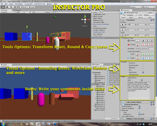Viewport: 157px width, 126px height.
Task: Click red Round scale icon
Action: [x=152, y=45]
